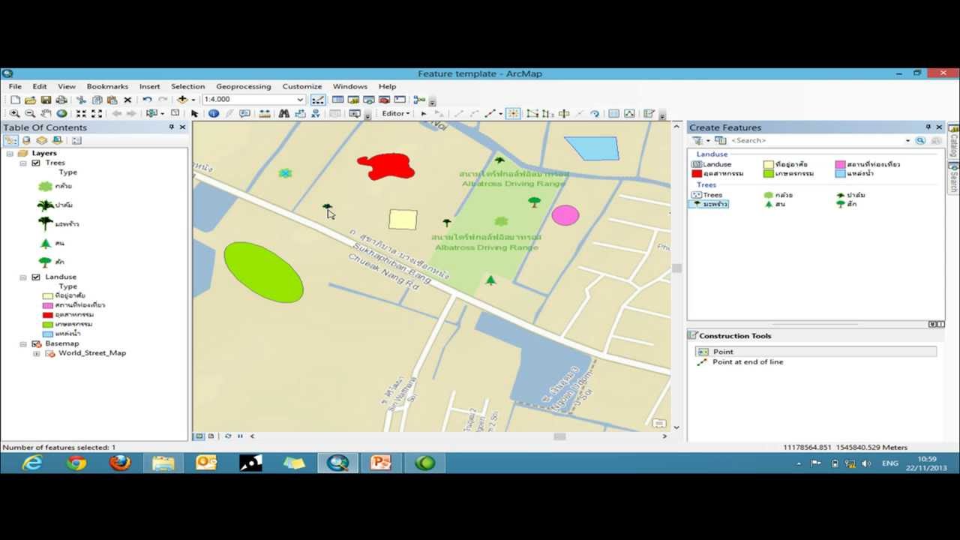The height and width of the screenshot is (540, 960).
Task: Collapse the Trees layer in the tree
Action: pyautogui.click(x=23, y=163)
